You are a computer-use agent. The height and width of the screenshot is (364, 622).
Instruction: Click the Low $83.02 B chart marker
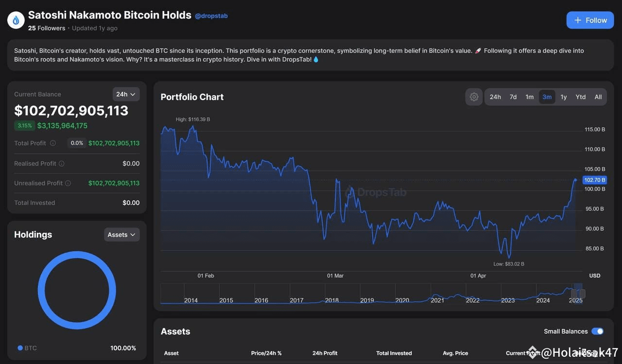tap(508, 263)
